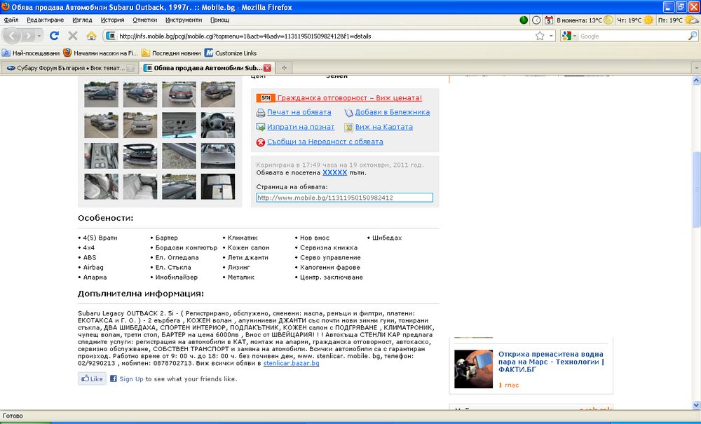Click the XXXXX visit count link
701x424 pixels.
(335, 172)
